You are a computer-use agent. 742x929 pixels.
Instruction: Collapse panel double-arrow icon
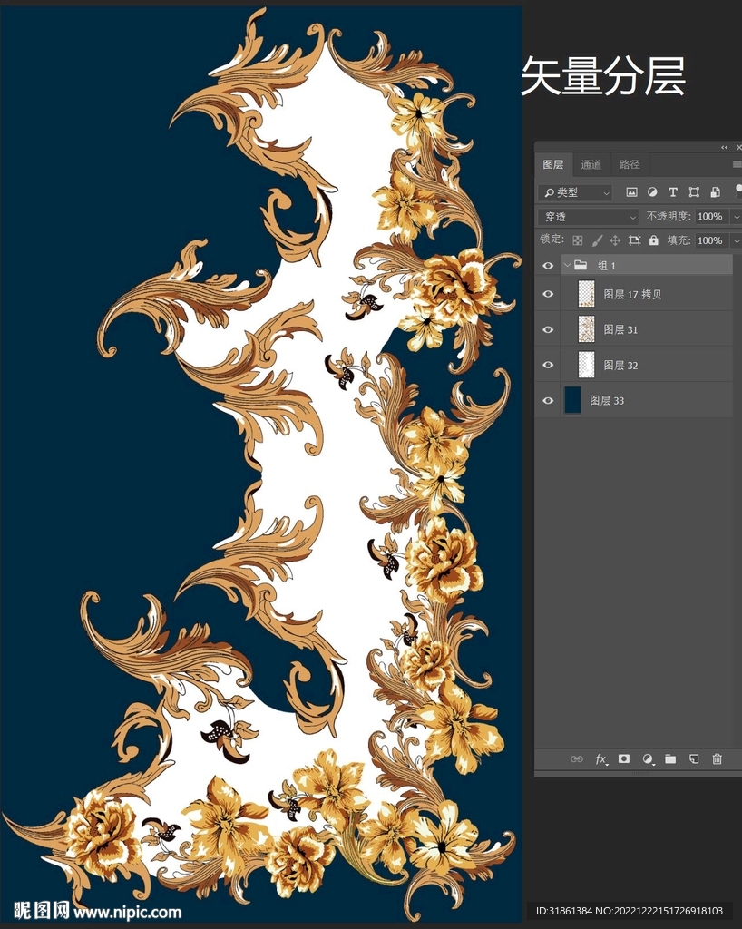pyautogui.click(x=724, y=147)
